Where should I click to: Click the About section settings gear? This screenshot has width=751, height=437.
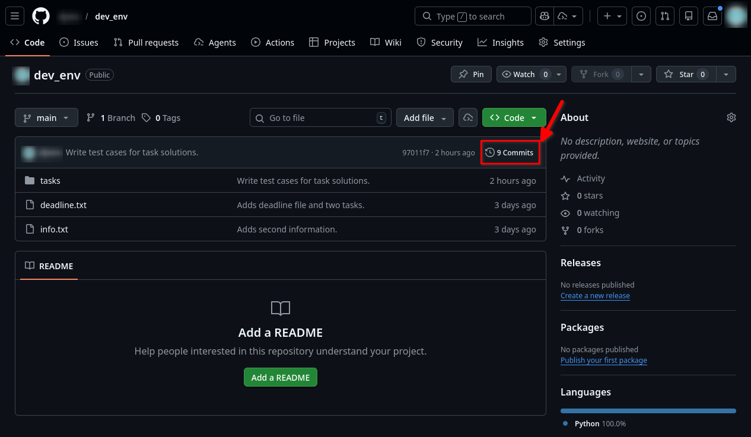[731, 117]
